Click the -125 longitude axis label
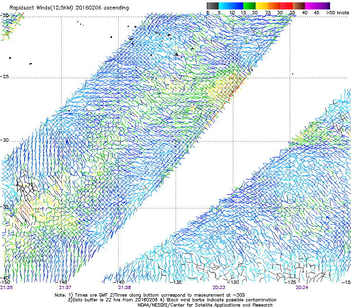This screenshot has height=308, width=351. (x=291, y=282)
